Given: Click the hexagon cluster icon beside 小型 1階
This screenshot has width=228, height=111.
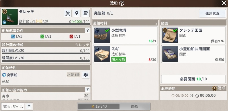Looking at the screenshot, I should 86,75.
